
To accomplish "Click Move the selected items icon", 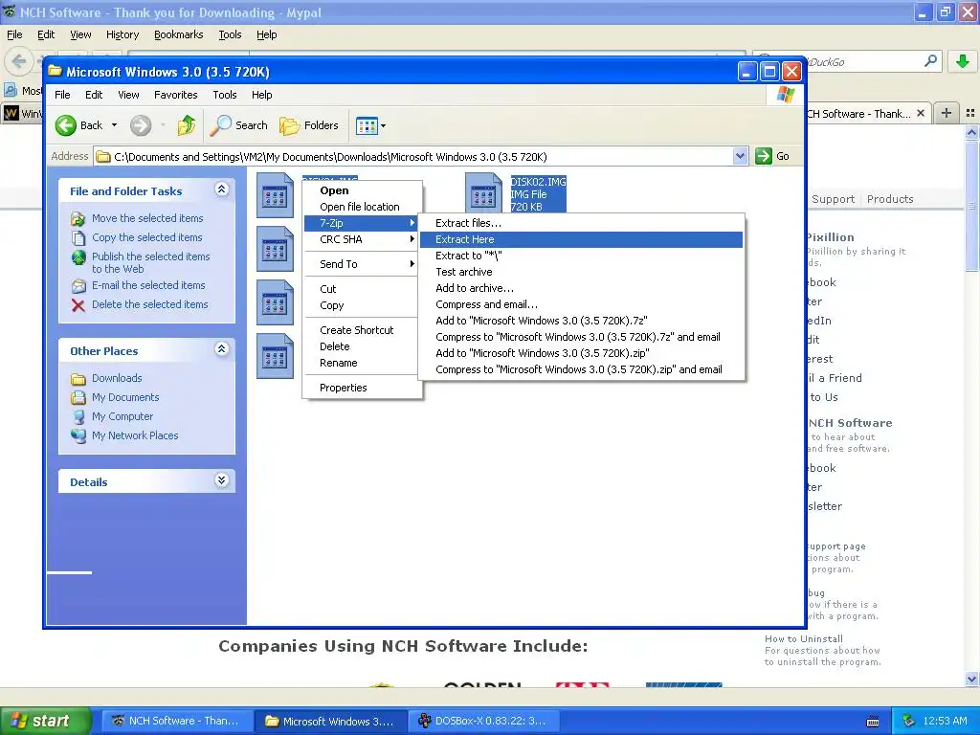I will click(78, 219).
